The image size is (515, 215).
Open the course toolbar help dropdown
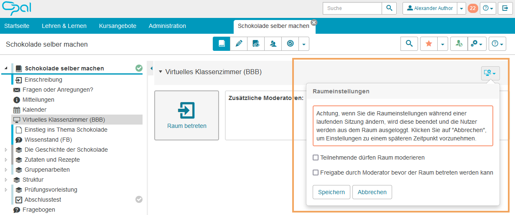[x=497, y=43]
